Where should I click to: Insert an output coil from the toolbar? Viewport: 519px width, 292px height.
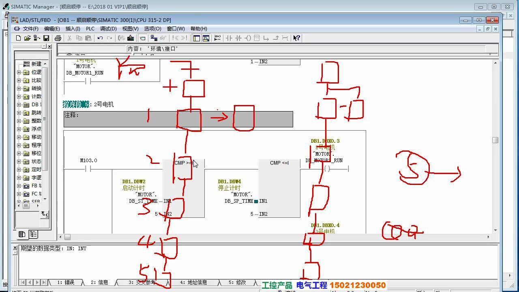pyautogui.click(x=248, y=38)
